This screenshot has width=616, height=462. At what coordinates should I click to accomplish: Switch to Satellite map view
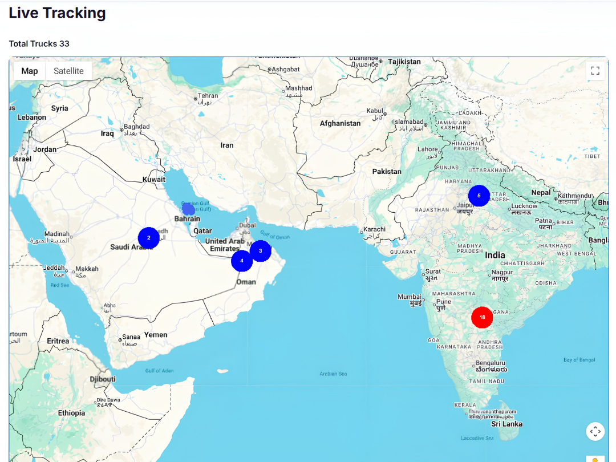click(x=69, y=71)
